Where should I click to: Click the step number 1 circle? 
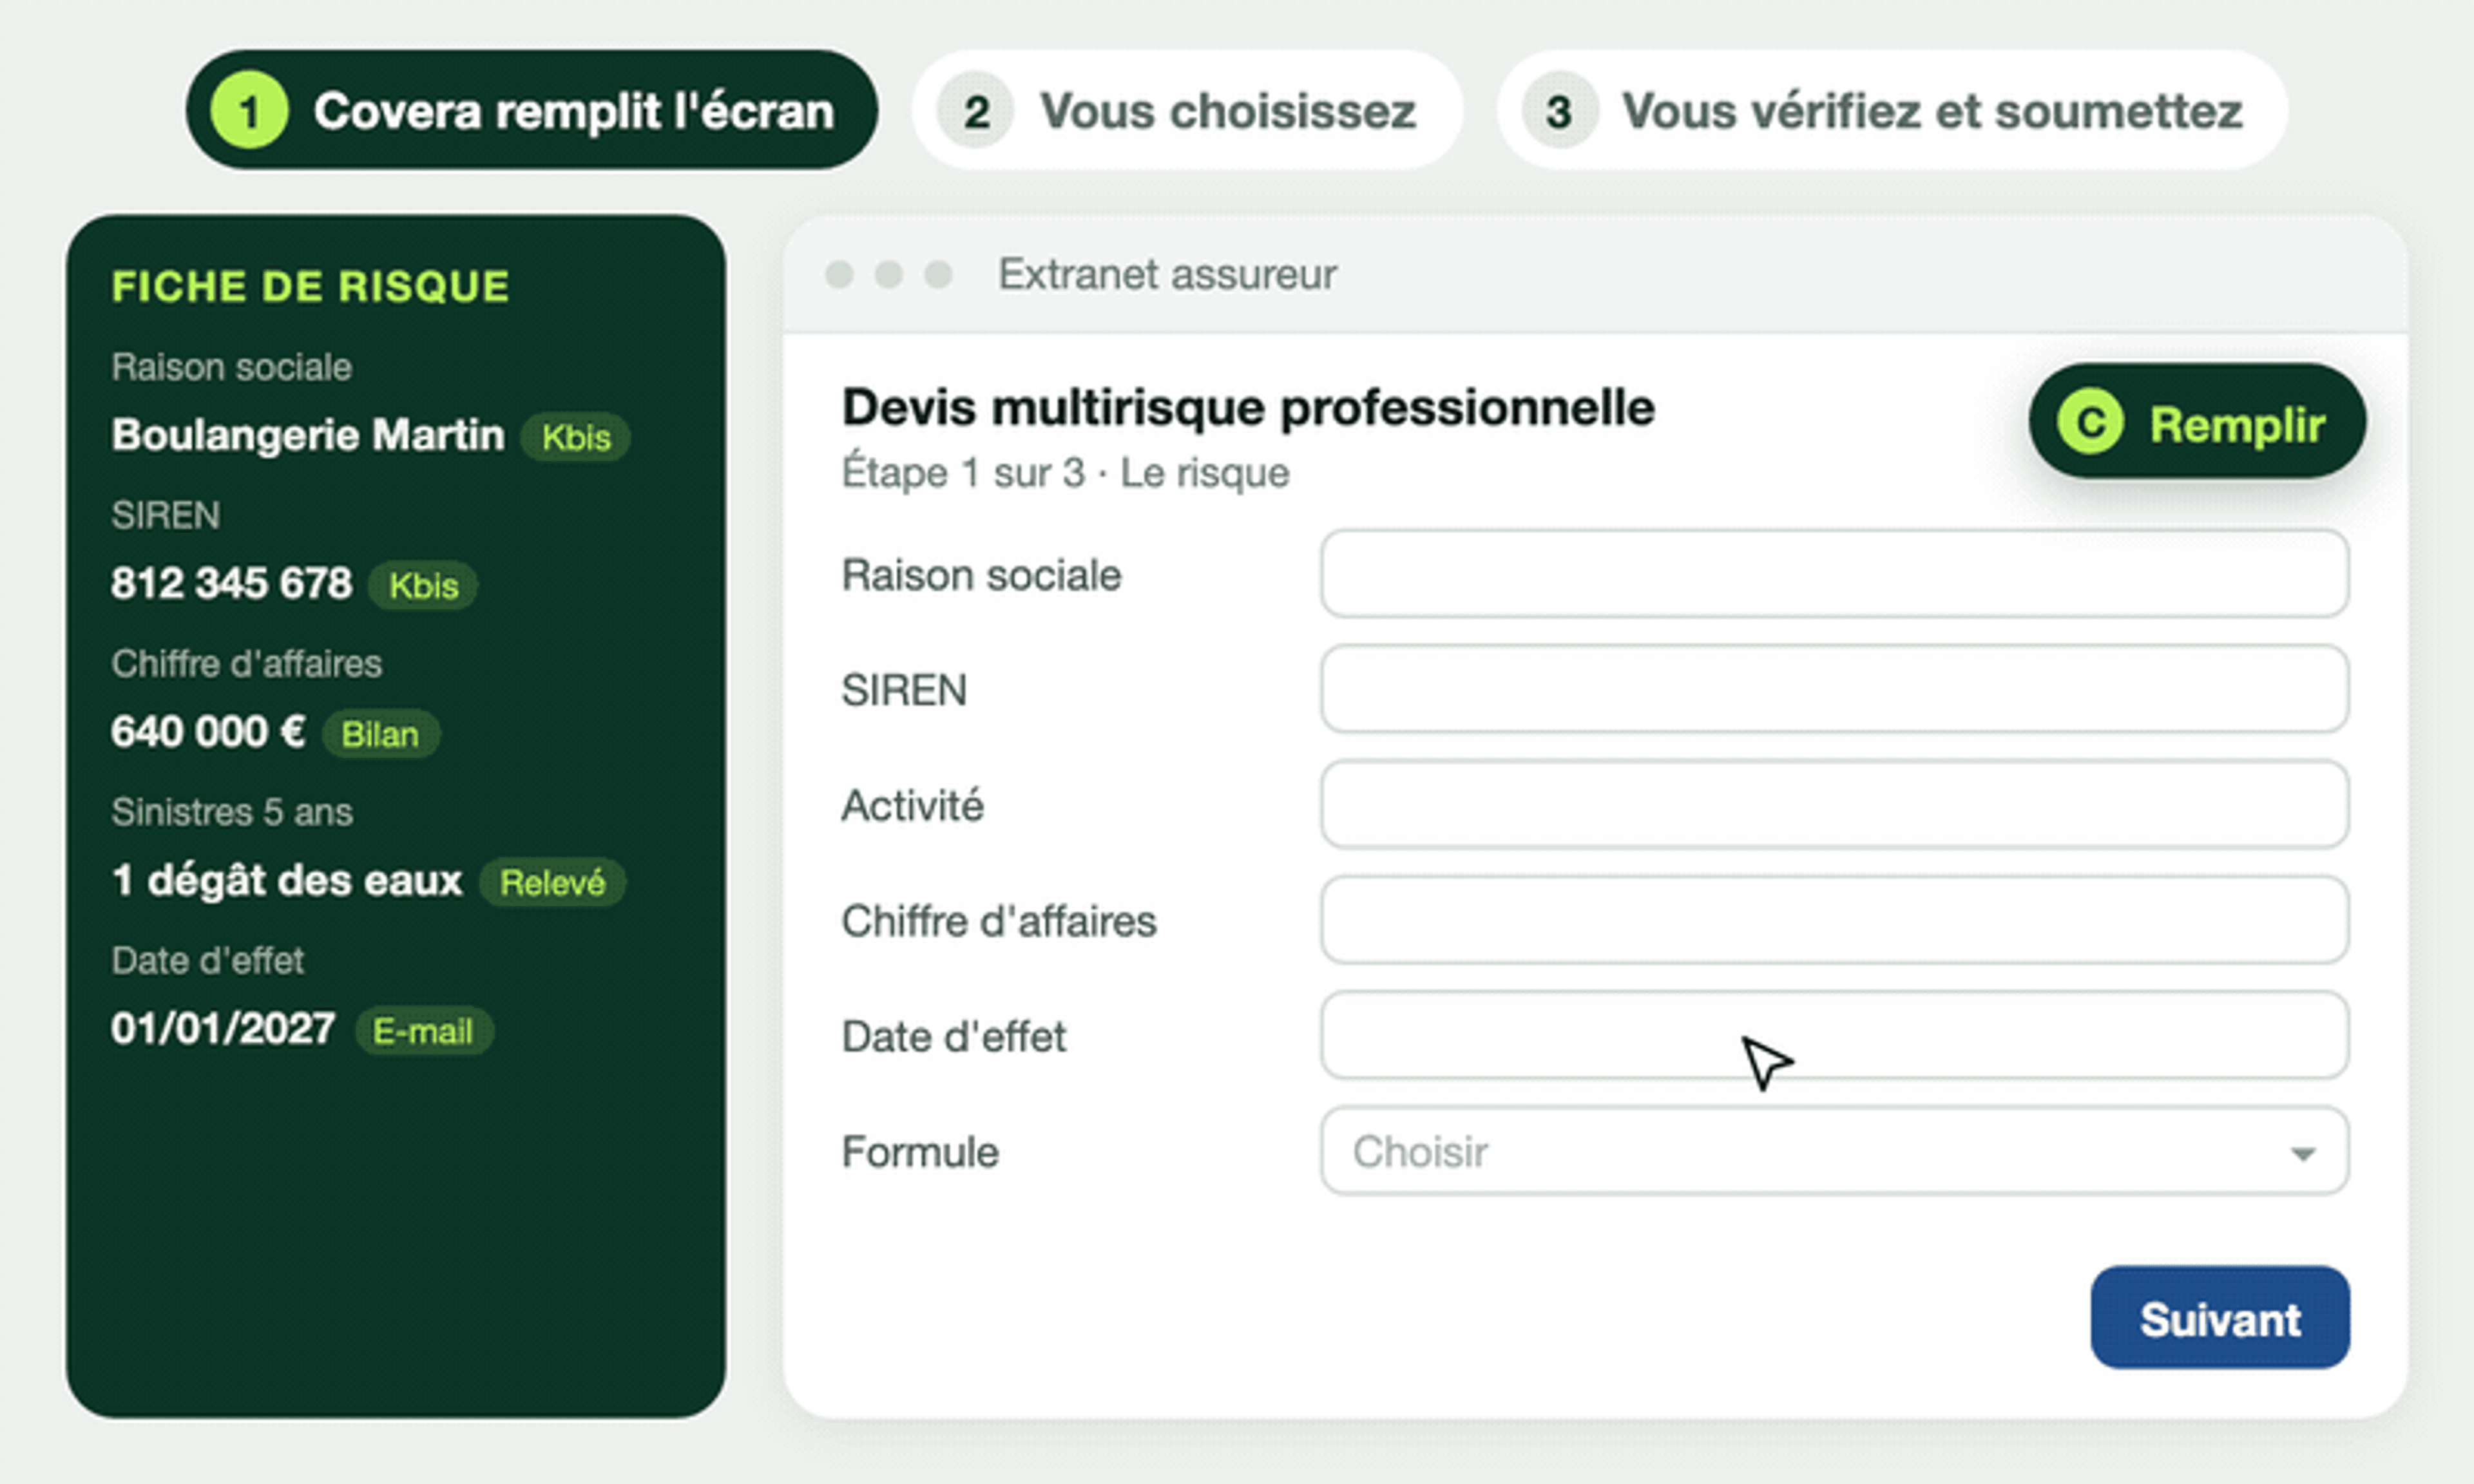[249, 110]
